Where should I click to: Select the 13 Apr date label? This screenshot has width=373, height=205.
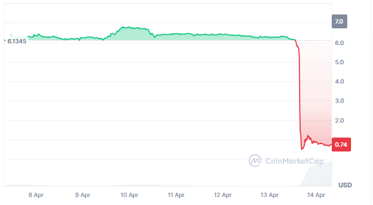point(269,195)
